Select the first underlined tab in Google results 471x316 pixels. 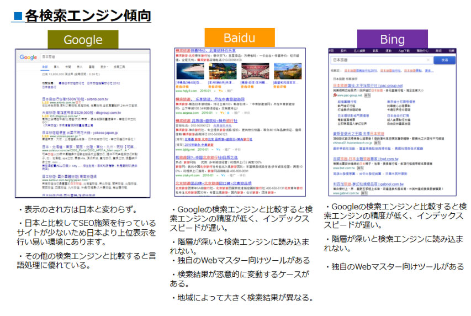45,67
